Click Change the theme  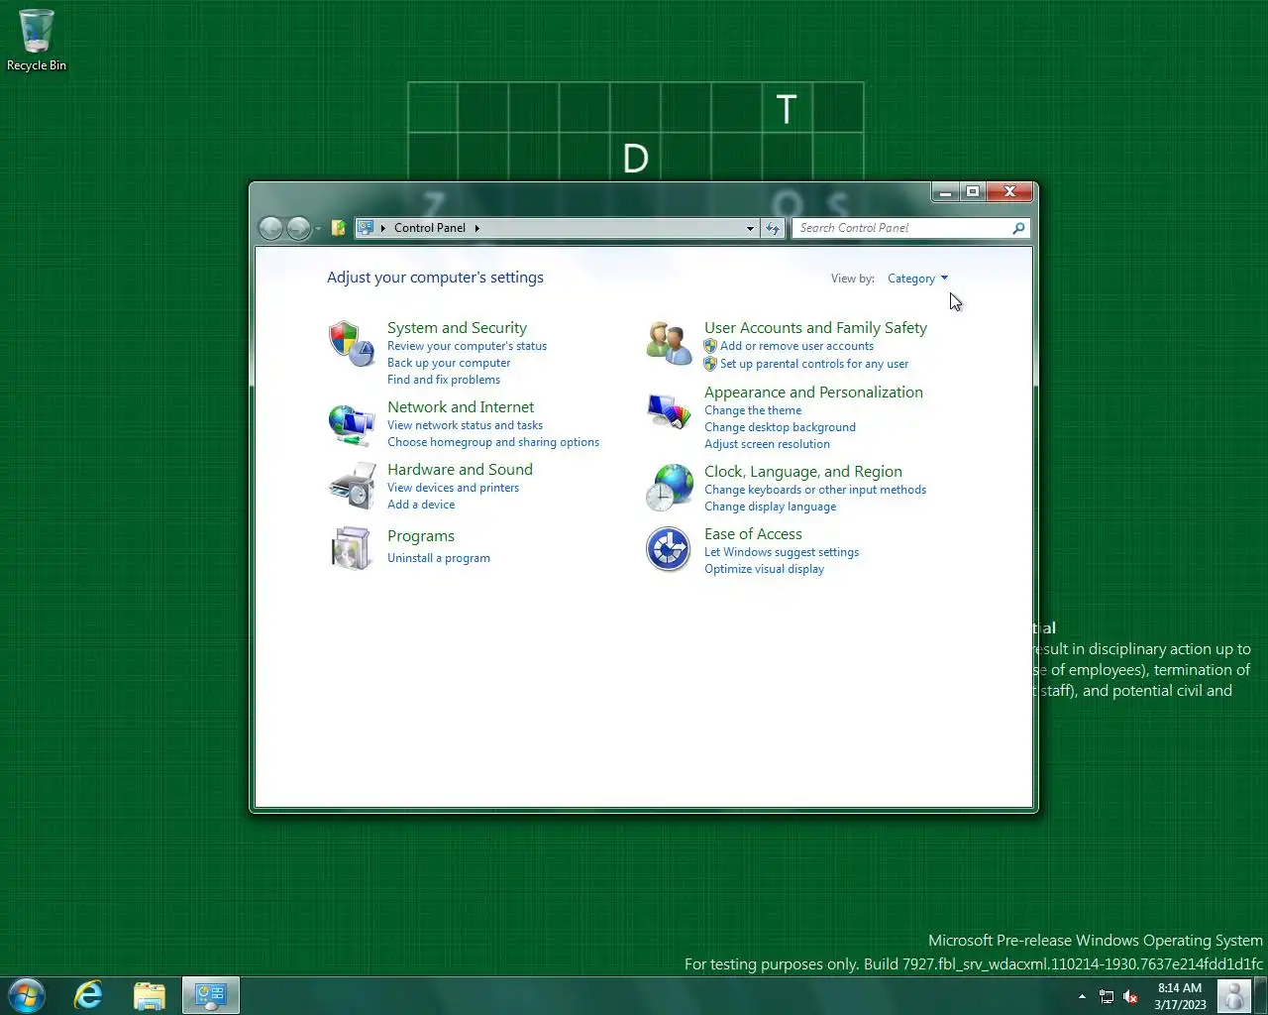tap(753, 410)
